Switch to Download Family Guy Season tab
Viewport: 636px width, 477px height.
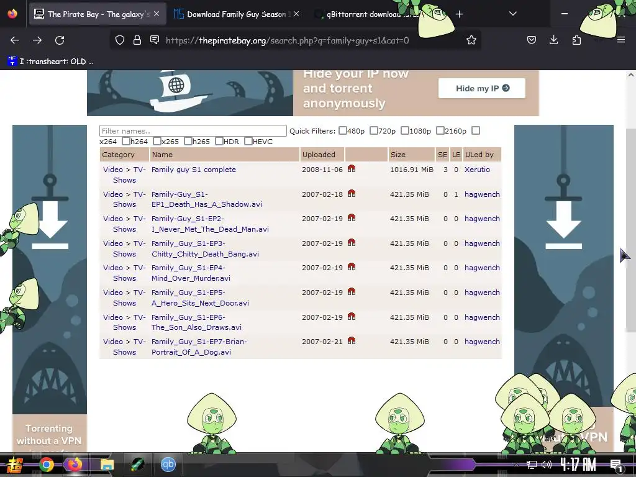pos(236,14)
